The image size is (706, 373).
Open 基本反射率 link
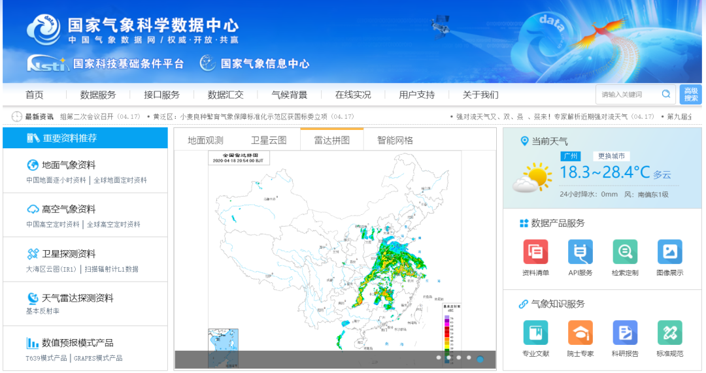tap(42, 311)
